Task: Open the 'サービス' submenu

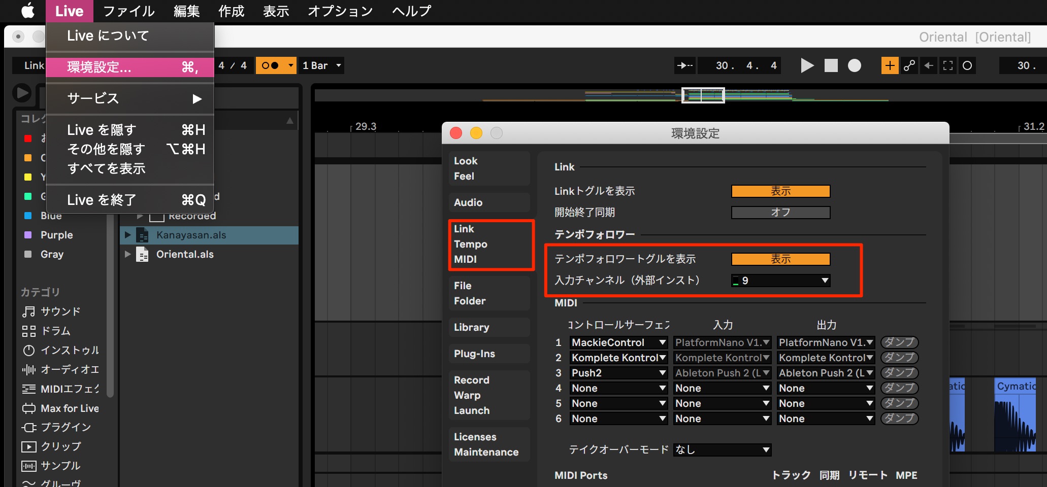Action: coord(130,98)
